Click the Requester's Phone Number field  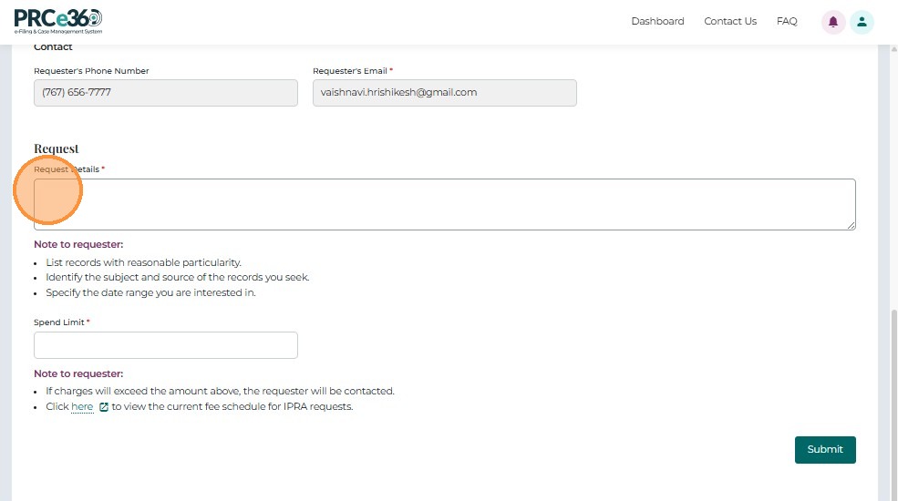166,93
